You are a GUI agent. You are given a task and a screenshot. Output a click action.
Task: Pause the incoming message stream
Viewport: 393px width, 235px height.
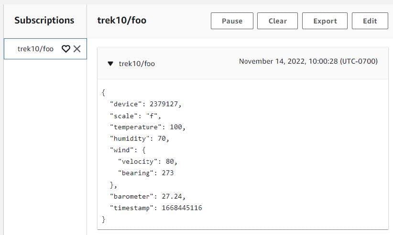(x=232, y=21)
